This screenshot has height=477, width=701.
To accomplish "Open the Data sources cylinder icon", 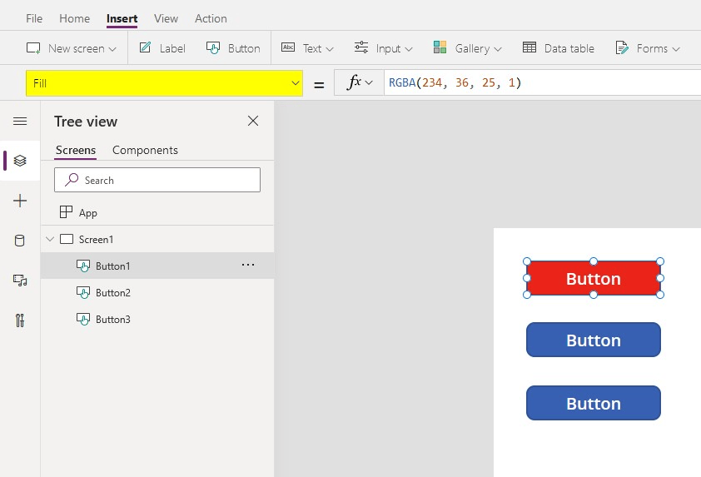I will click(x=20, y=241).
